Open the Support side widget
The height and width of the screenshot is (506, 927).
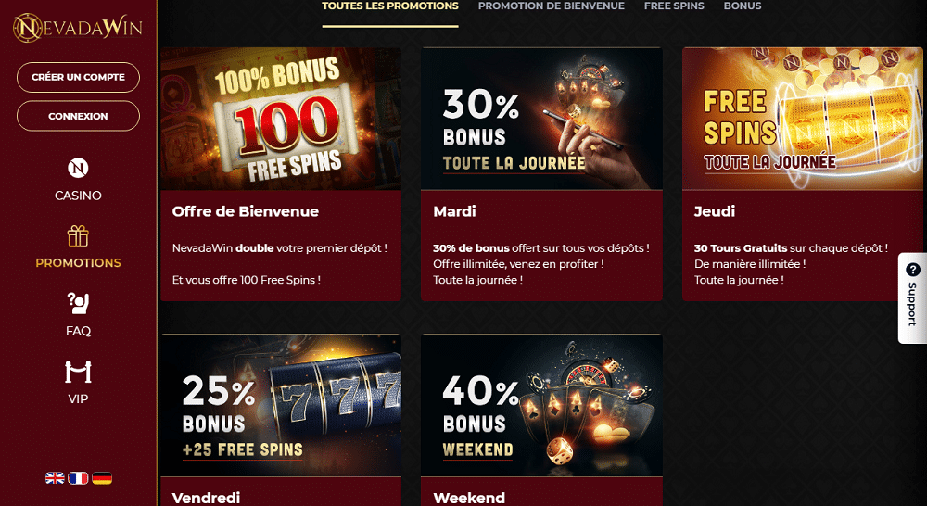tap(912, 298)
